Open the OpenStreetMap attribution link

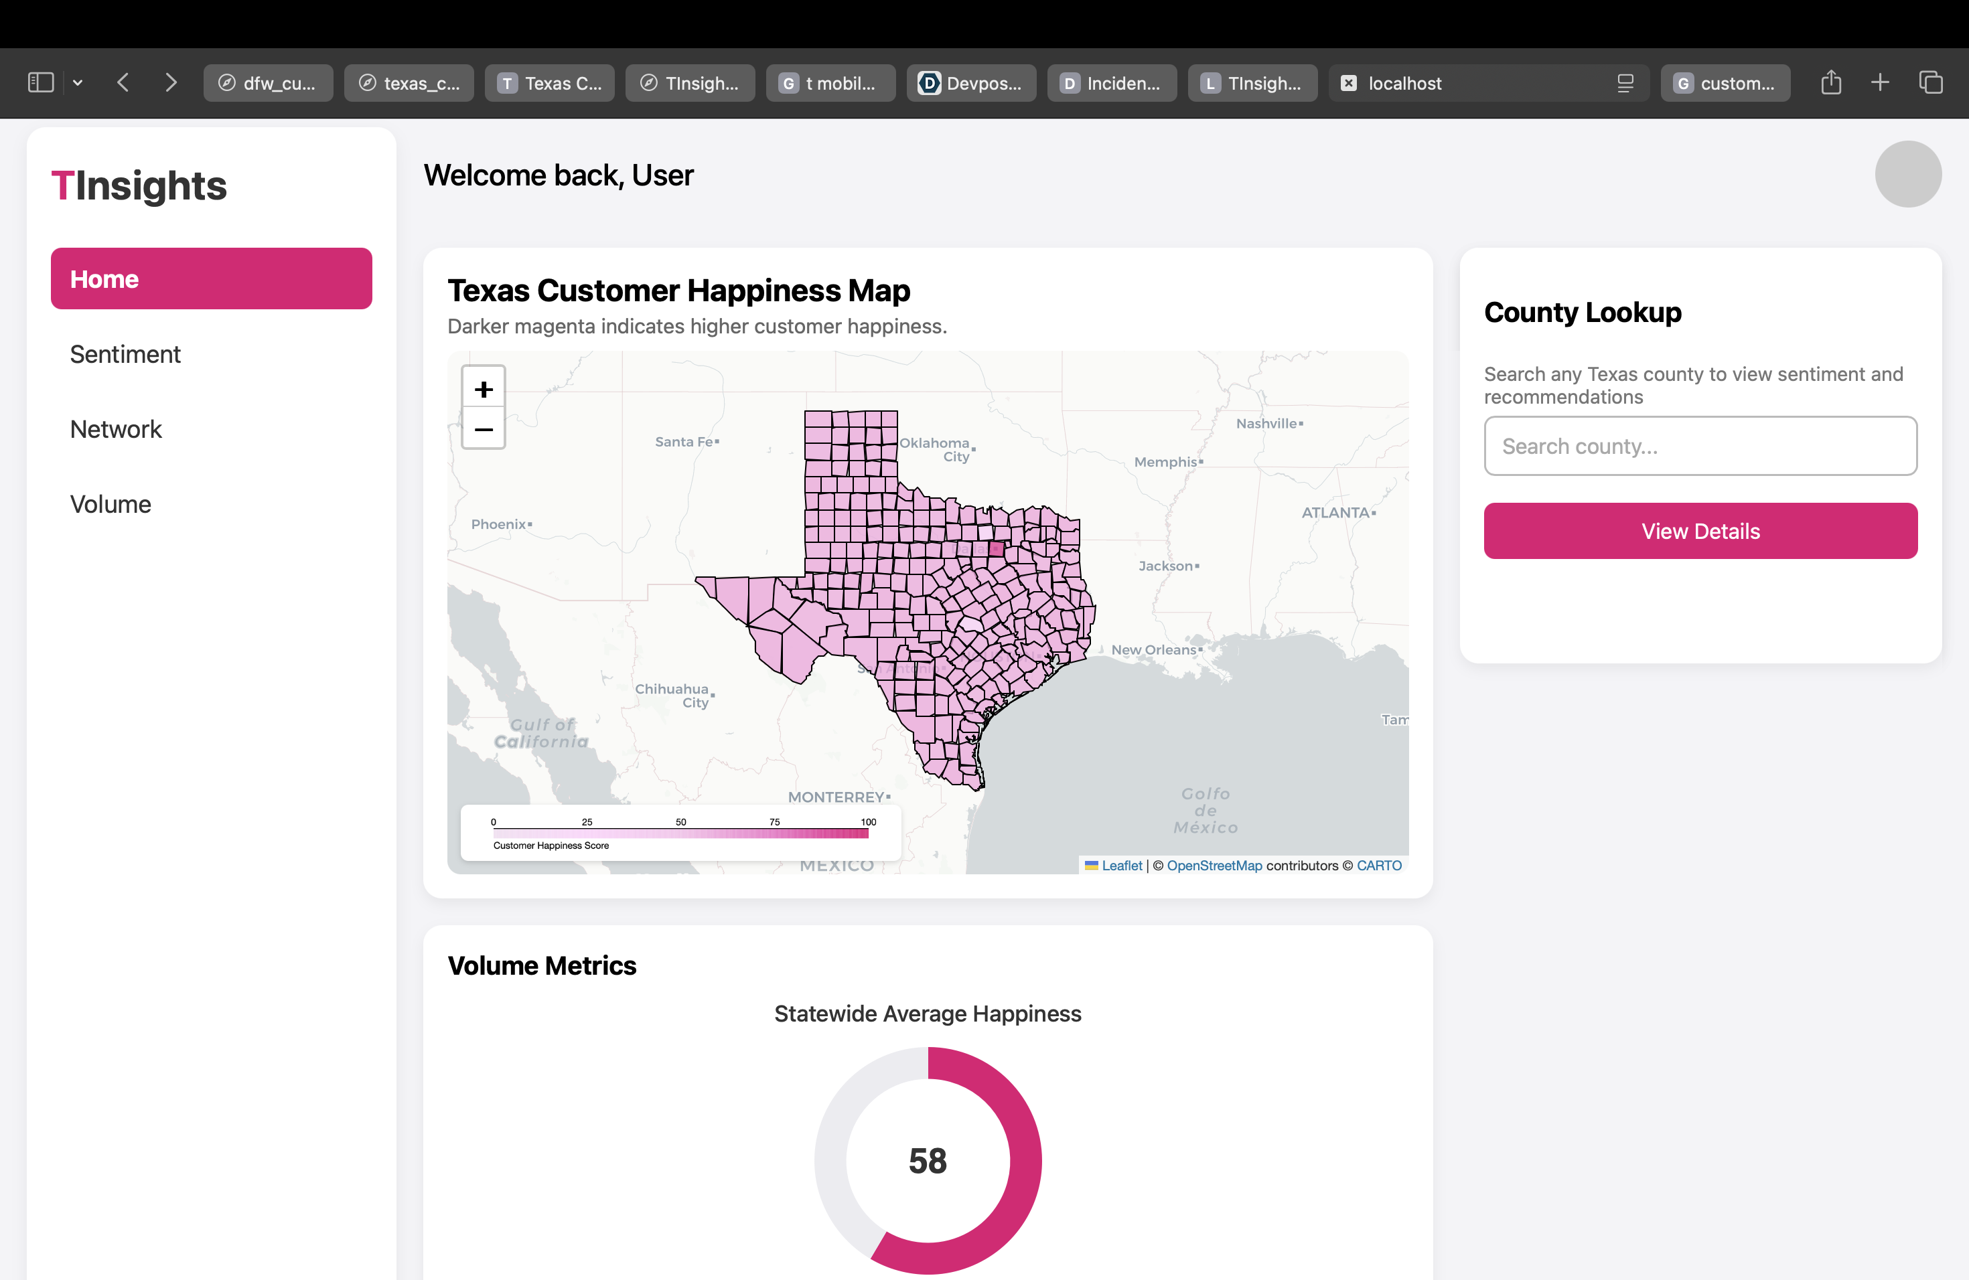coord(1214,865)
